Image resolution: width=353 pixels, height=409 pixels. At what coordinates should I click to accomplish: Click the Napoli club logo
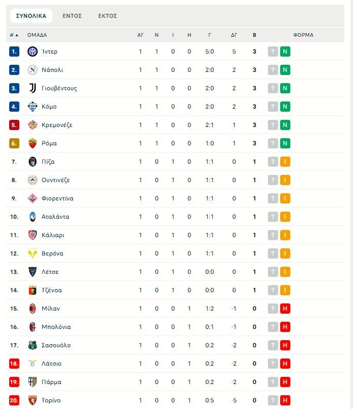pyautogui.click(x=33, y=70)
